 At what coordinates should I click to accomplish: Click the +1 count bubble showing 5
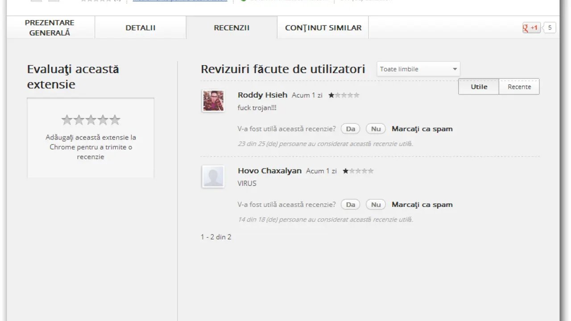(x=550, y=28)
